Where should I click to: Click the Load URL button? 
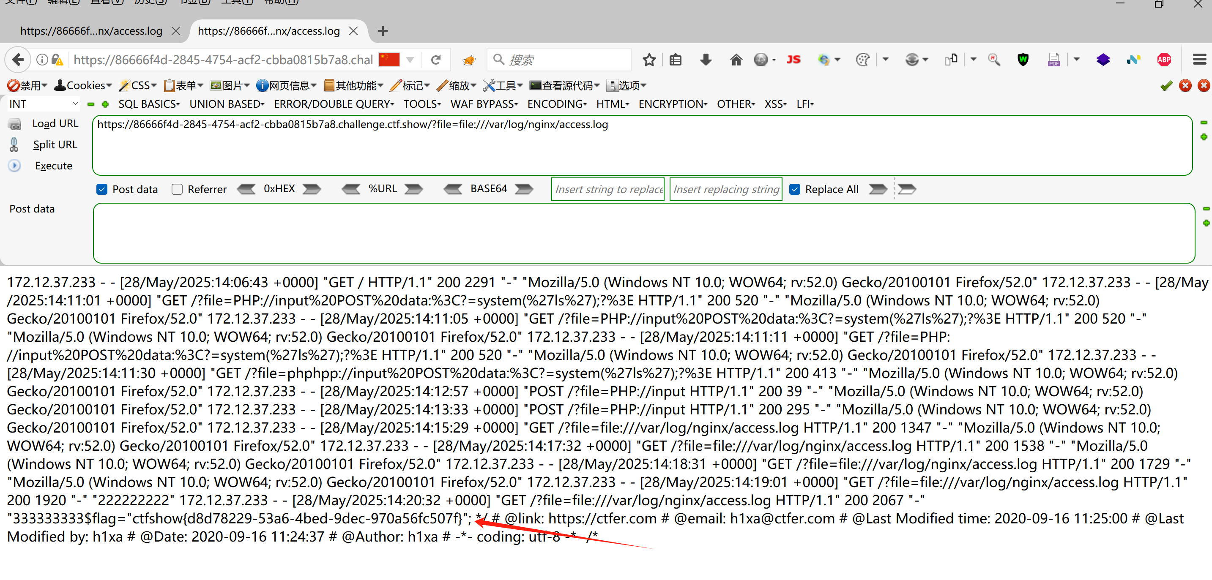(x=55, y=124)
